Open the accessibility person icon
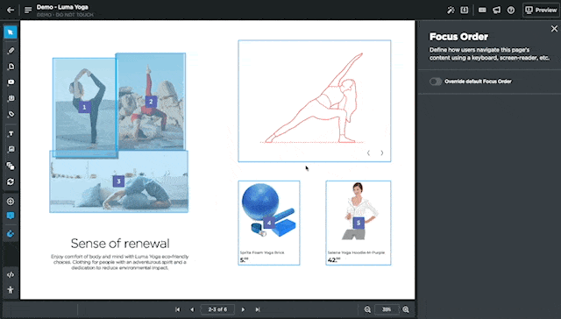This screenshot has width=561, height=319. click(x=11, y=290)
